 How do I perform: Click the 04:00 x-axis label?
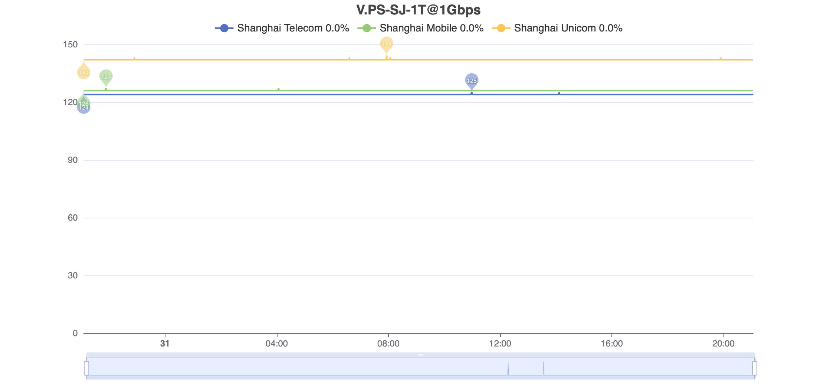pyautogui.click(x=277, y=344)
